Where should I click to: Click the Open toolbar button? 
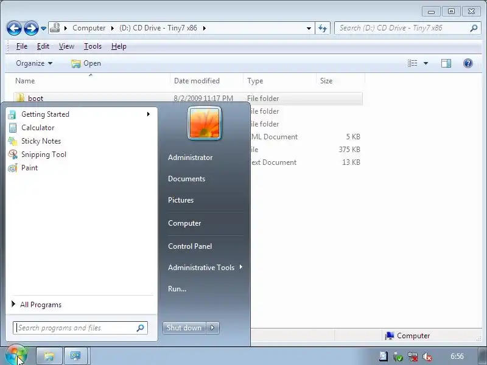point(86,63)
